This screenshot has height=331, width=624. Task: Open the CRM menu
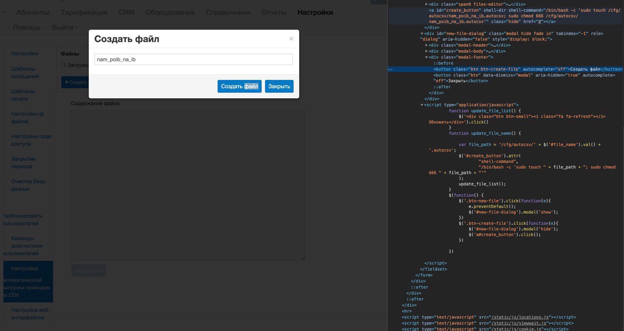126,12
